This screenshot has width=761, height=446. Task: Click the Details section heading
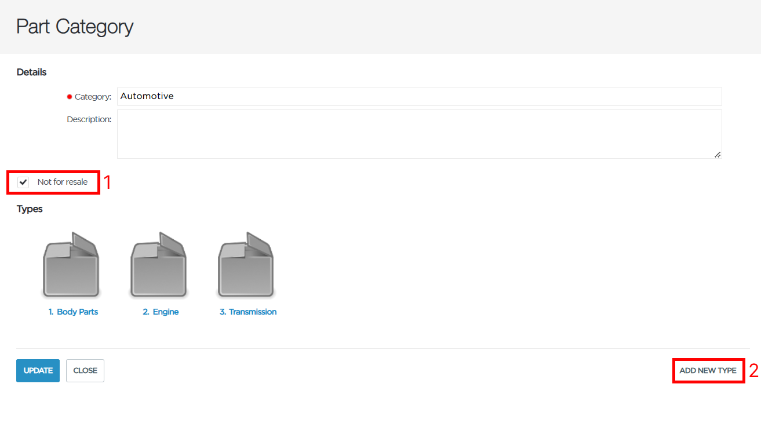[x=32, y=72]
